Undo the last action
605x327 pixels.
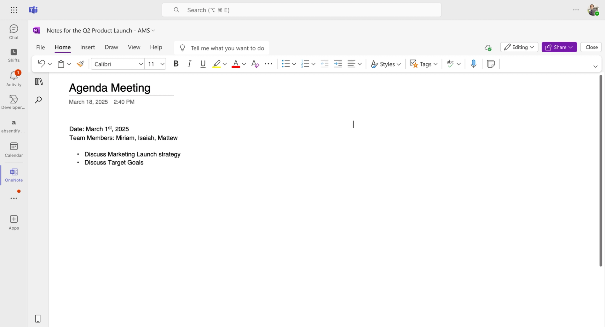click(x=41, y=64)
